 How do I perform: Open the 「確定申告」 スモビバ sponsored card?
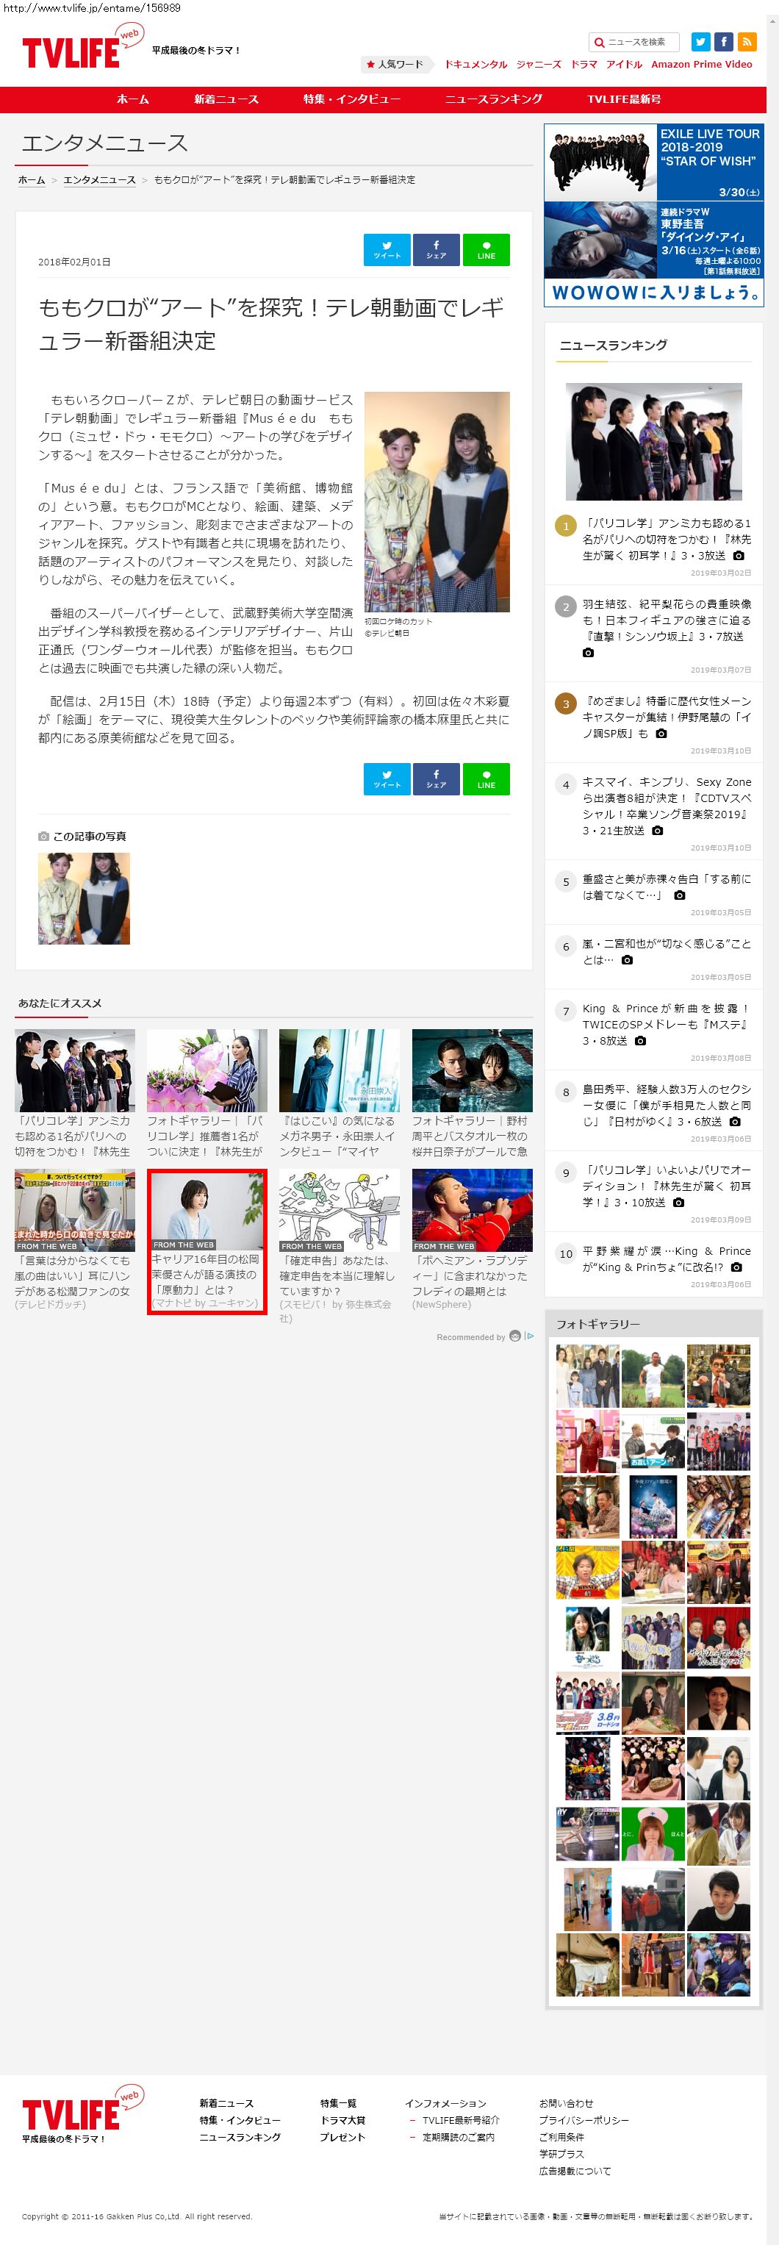[340, 1246]
